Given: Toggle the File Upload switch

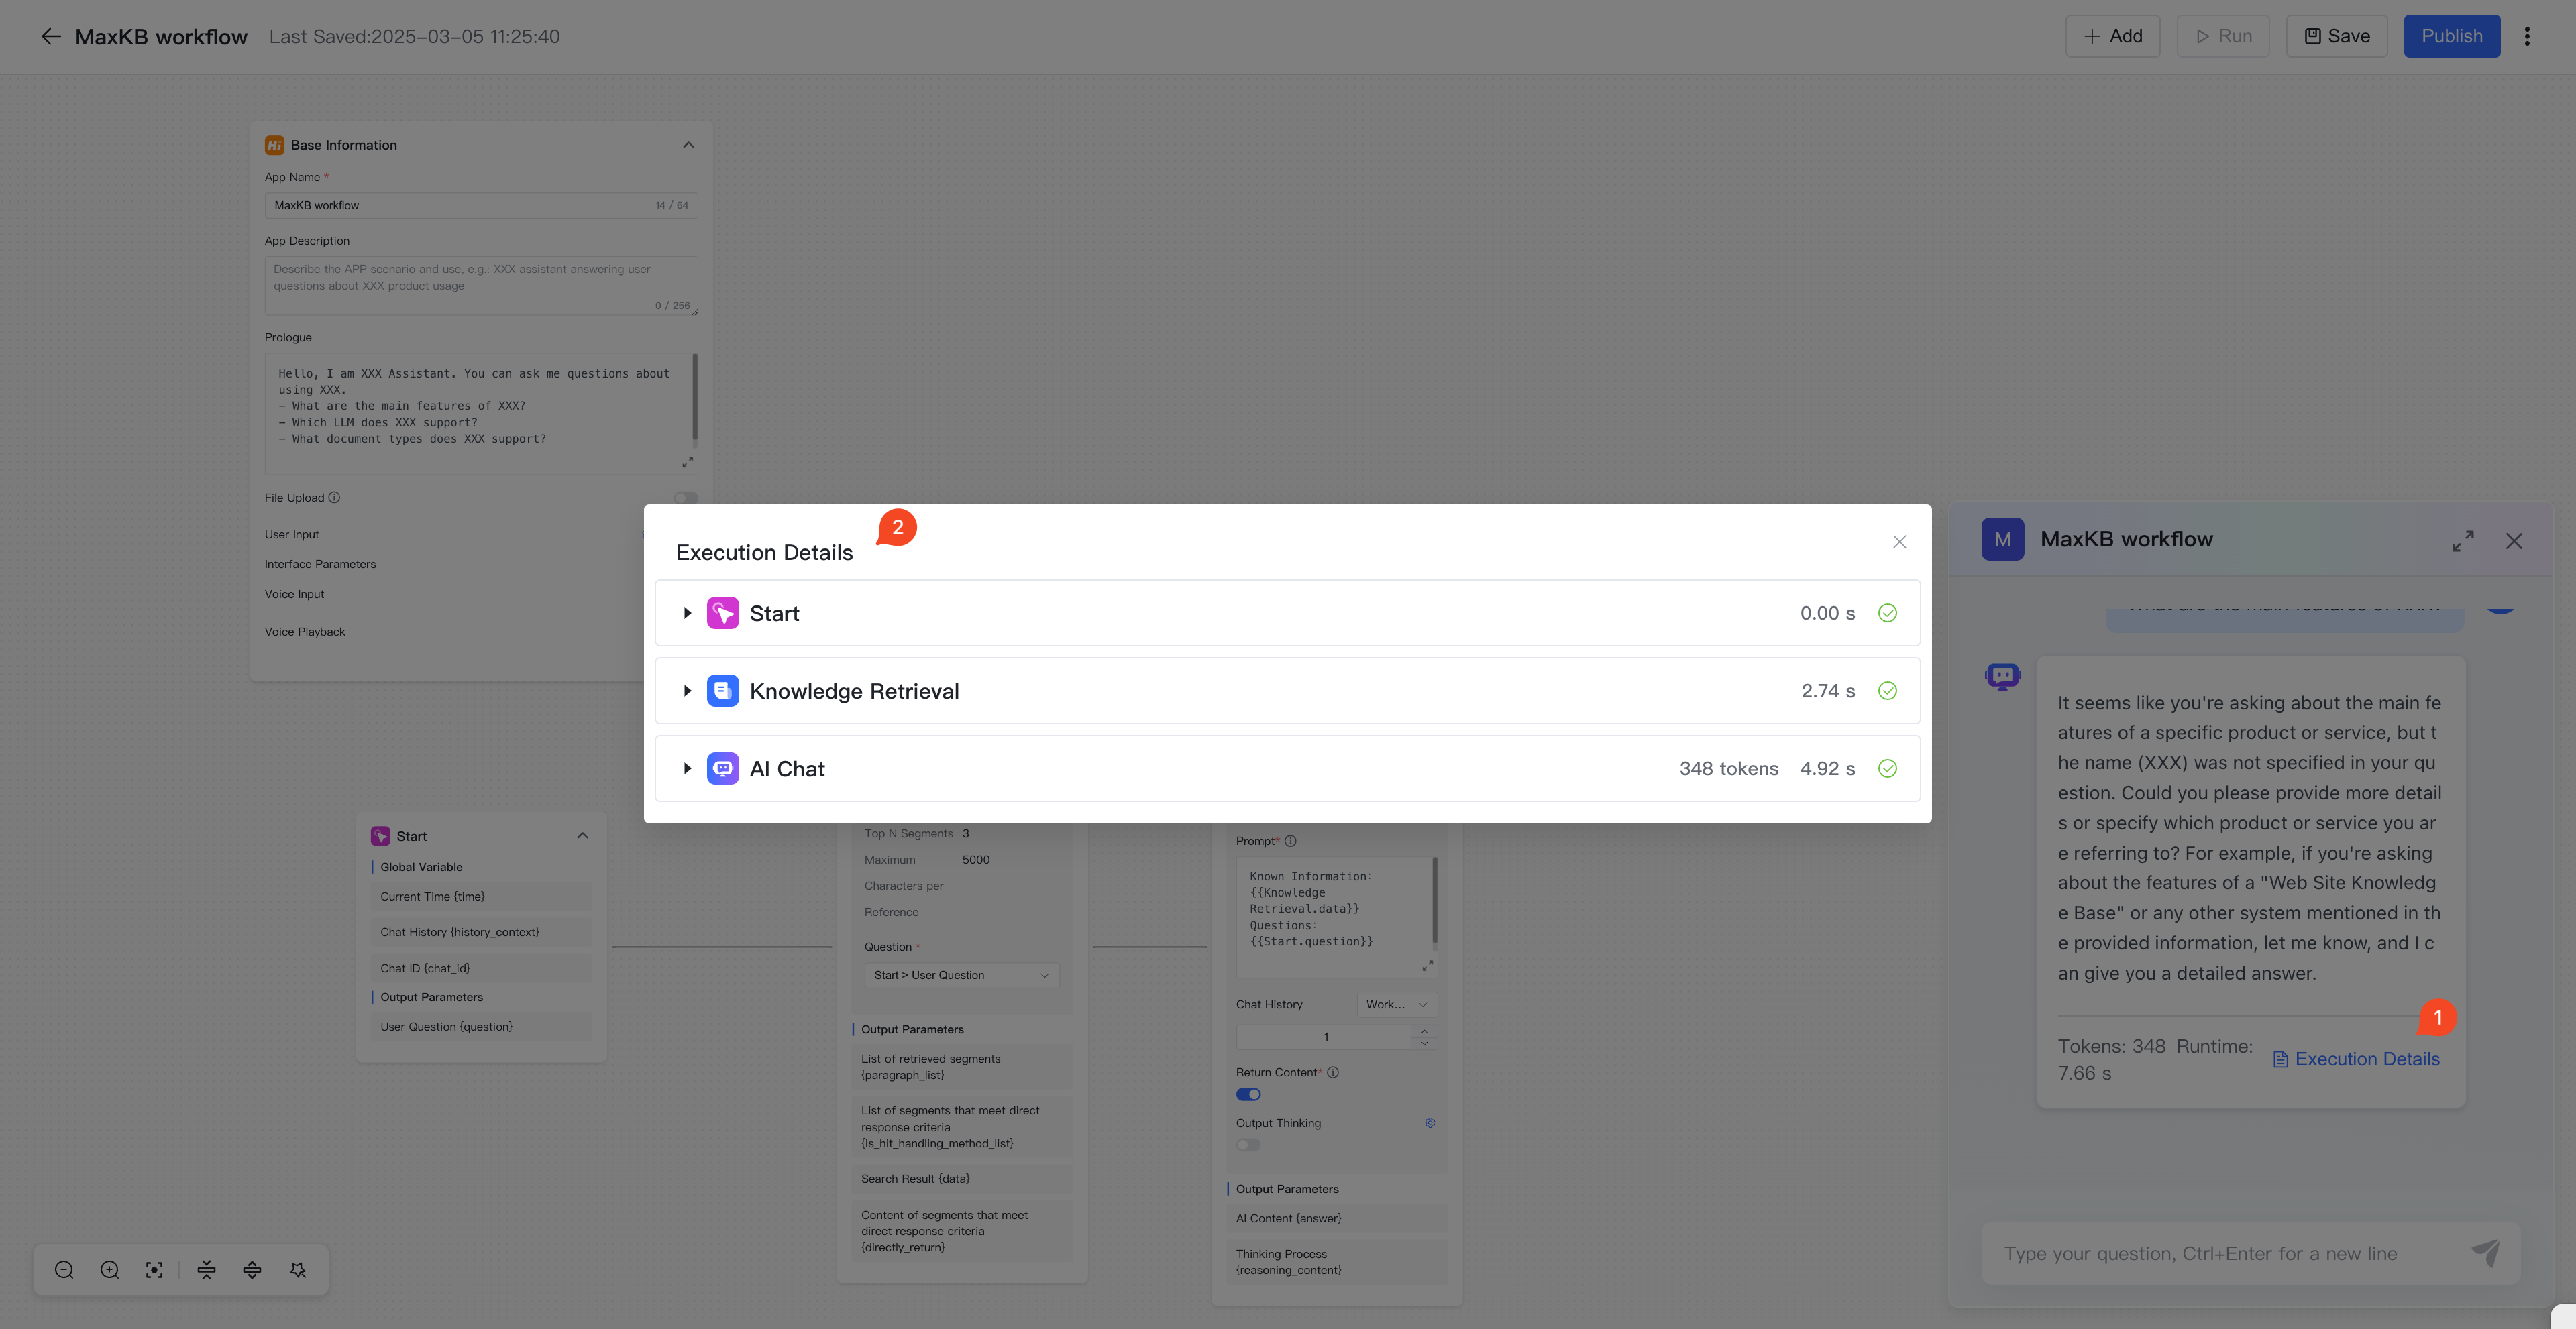Looking at the screenshot, I should (686, 498).
